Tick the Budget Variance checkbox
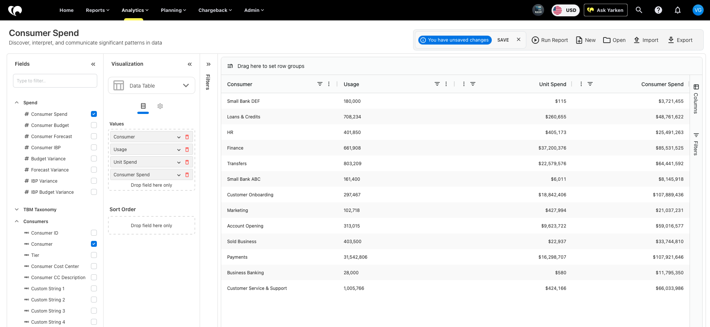Screen dimensions: 710x327 coord(94,158)
